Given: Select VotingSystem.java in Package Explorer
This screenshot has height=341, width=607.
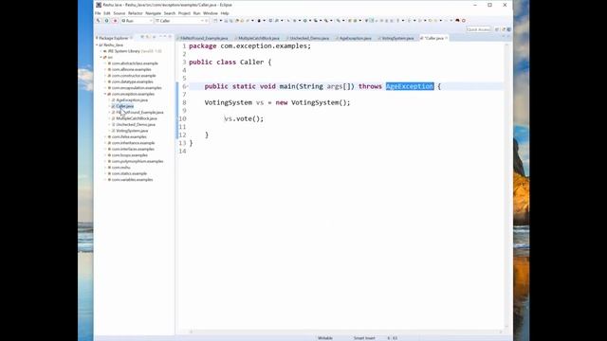Looking at the screenshot, I should 132,131.
